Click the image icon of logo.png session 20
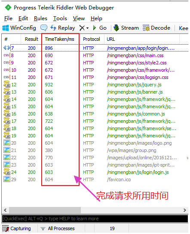The image size is (190, 234). pos(7,143)
